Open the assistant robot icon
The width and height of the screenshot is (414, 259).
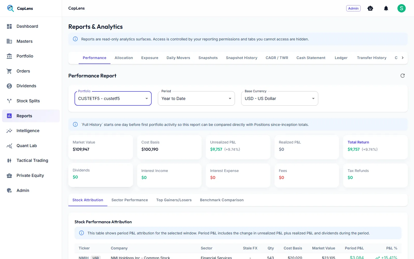370,8
